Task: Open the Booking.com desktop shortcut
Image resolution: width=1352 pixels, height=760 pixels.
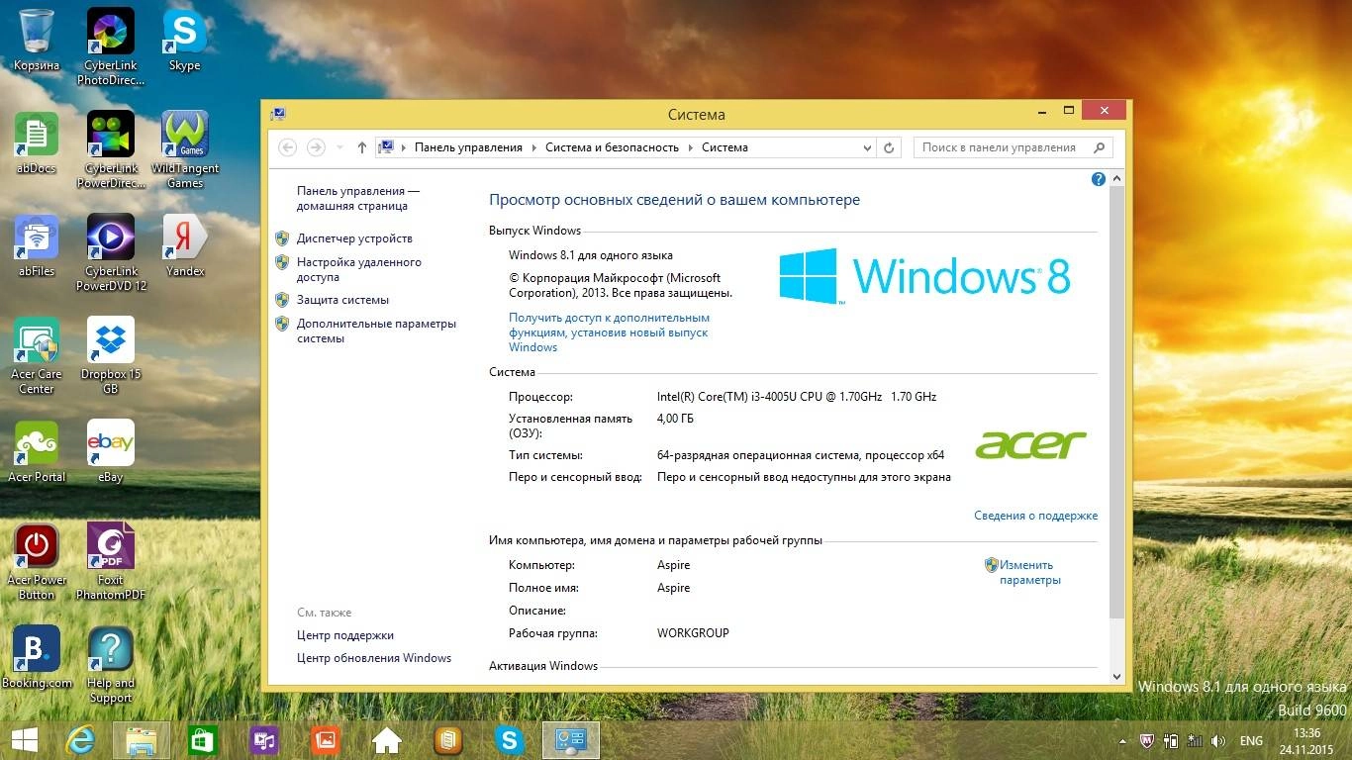Action: click(x=37, y=657)
